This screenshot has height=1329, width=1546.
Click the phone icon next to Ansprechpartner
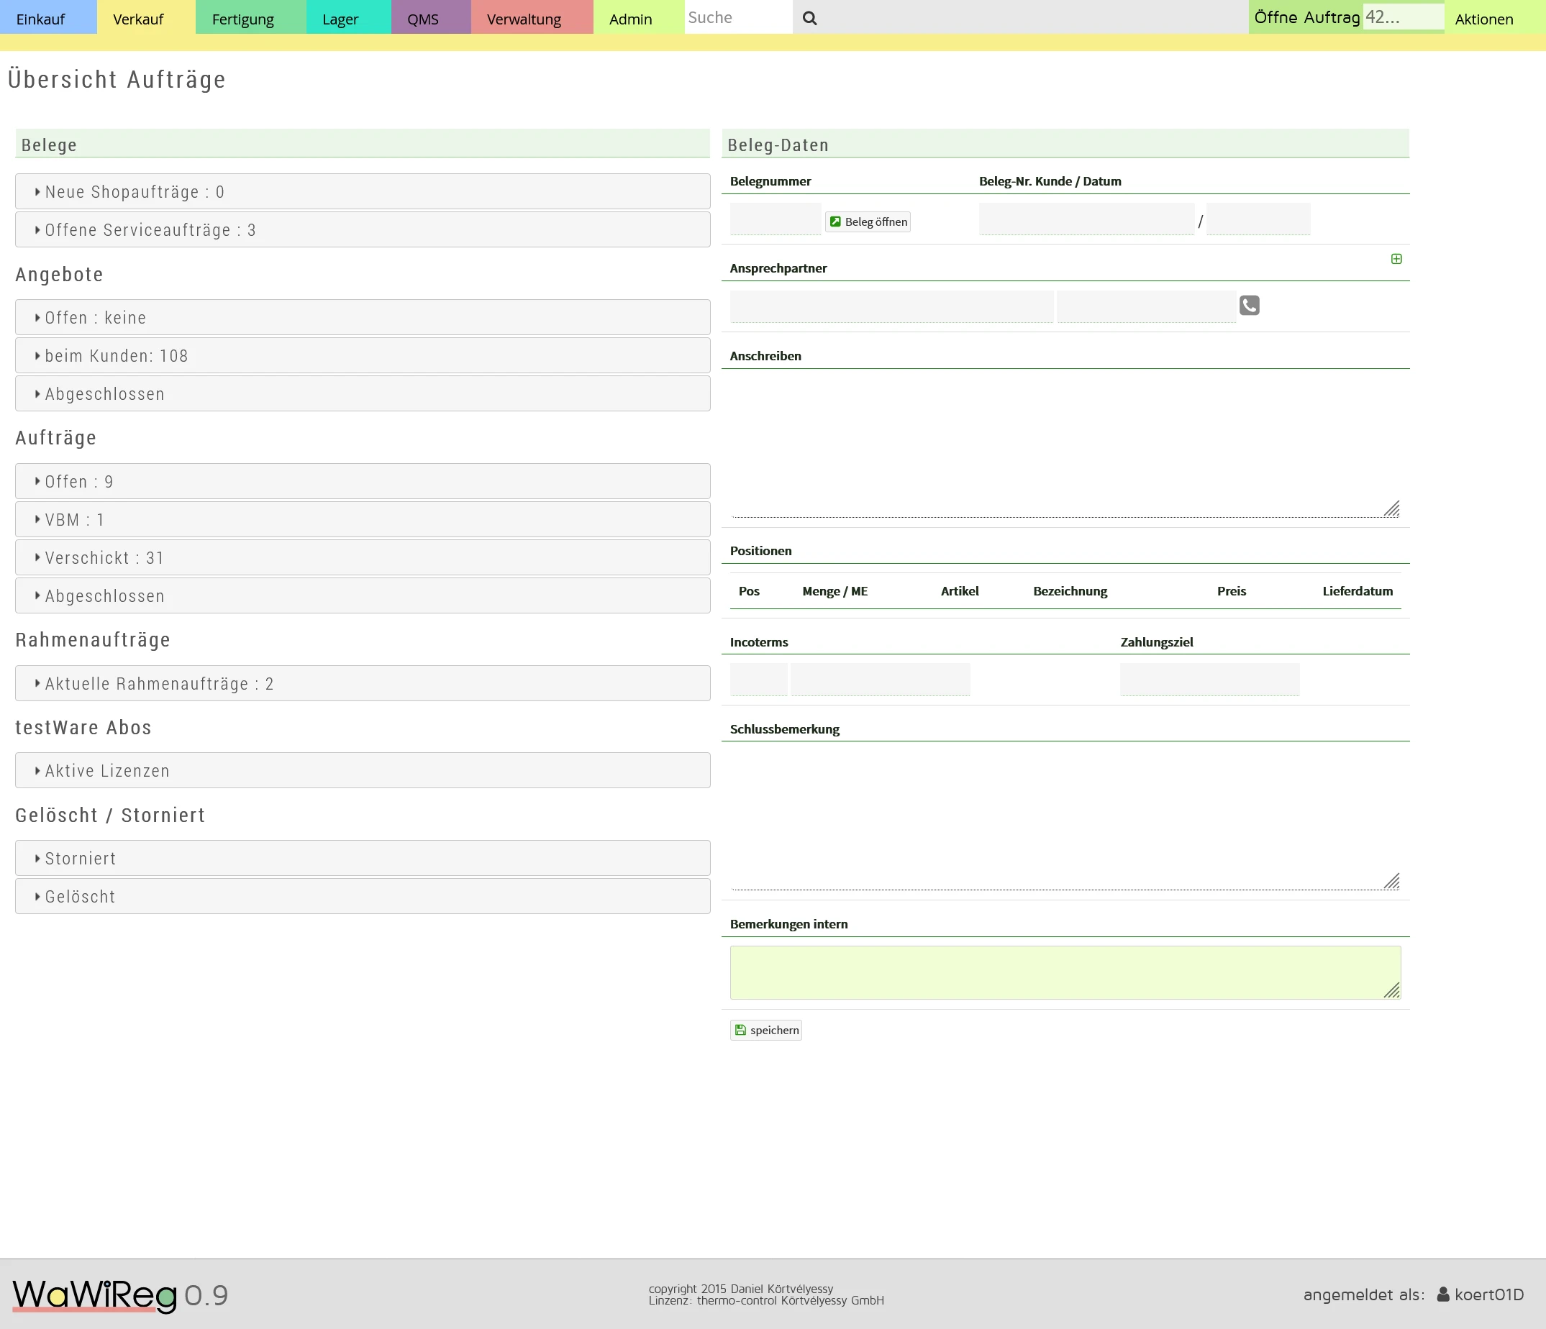1249,305
